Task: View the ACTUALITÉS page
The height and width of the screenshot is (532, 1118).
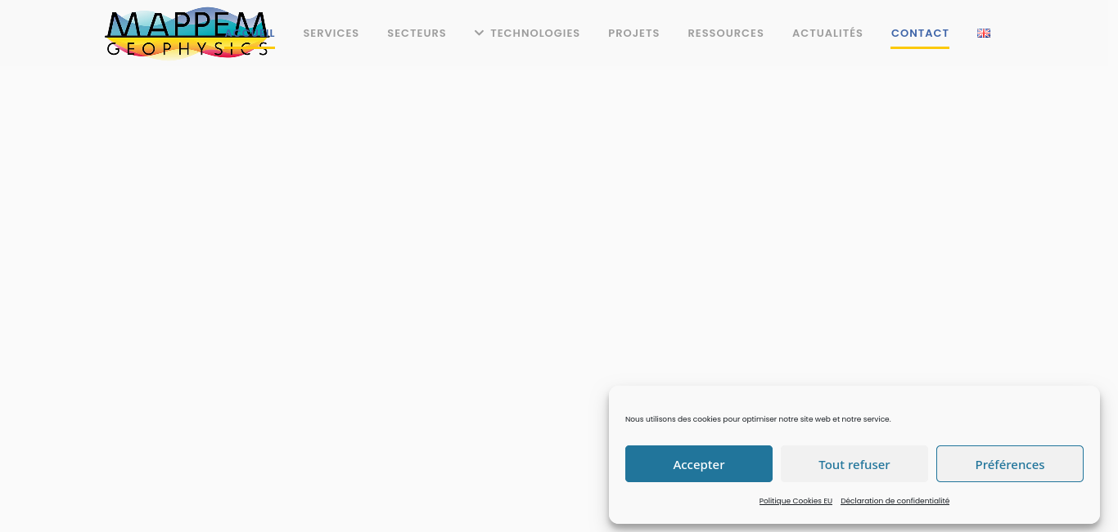Action: coord(827,34)
